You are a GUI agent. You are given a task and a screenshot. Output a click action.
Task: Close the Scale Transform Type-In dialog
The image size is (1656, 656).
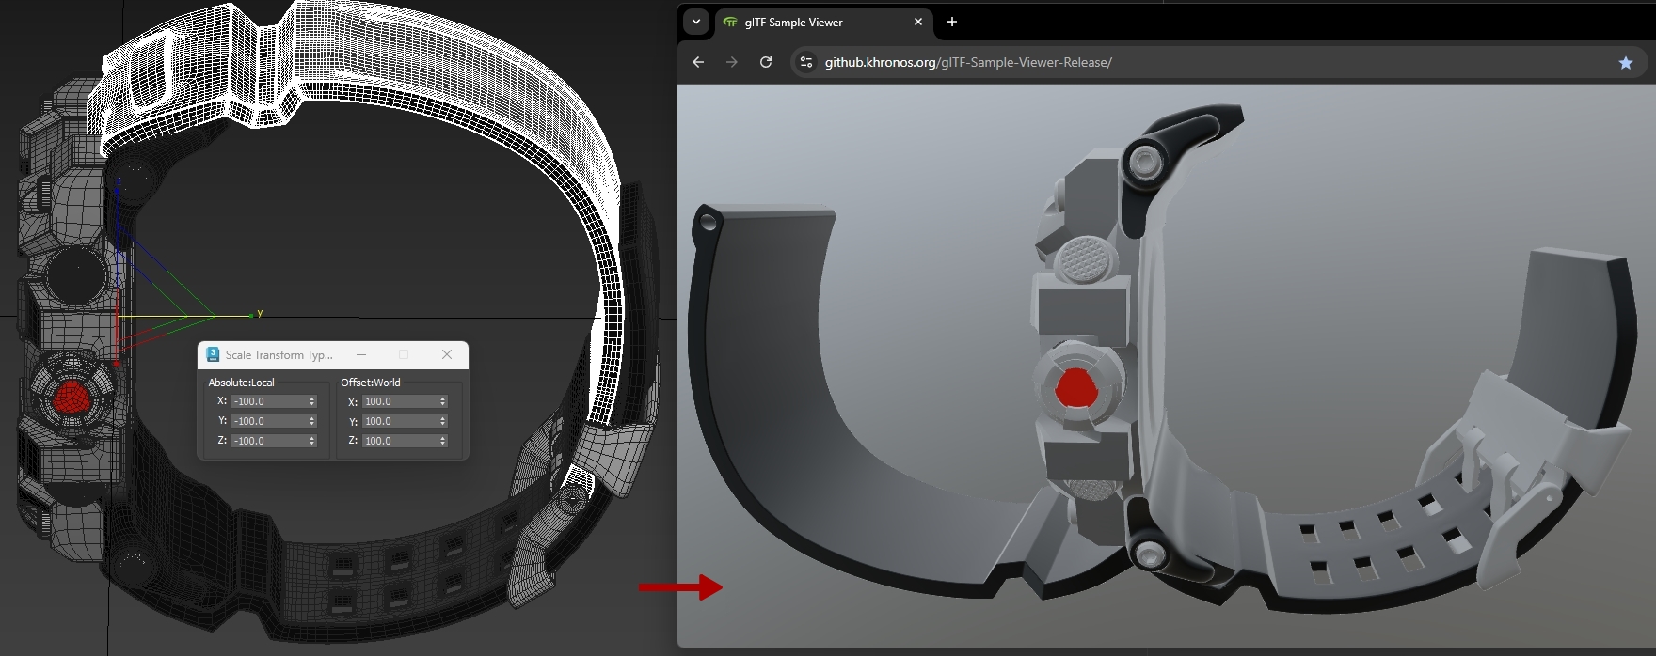pyautogui.click(x=447, y=354)
